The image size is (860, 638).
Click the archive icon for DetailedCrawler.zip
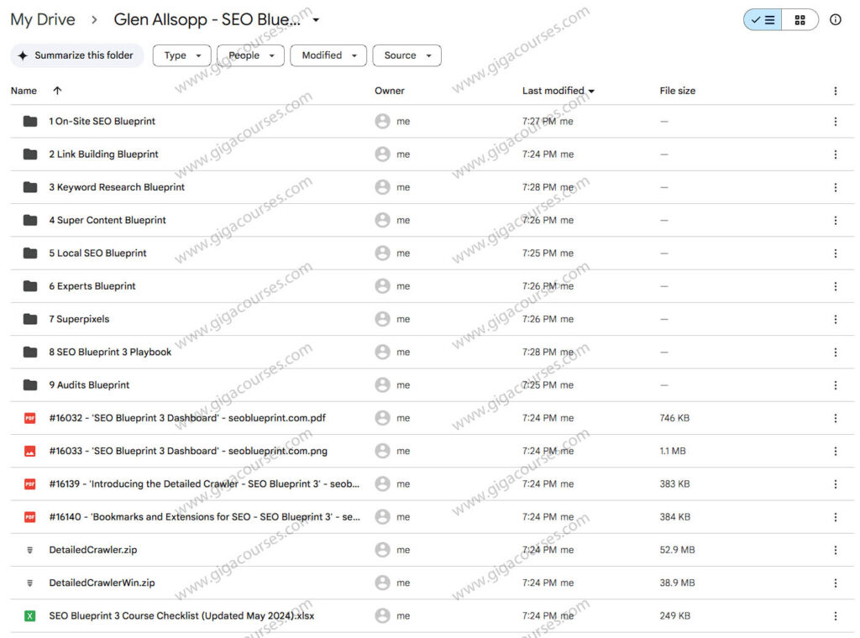pos(30,550)
